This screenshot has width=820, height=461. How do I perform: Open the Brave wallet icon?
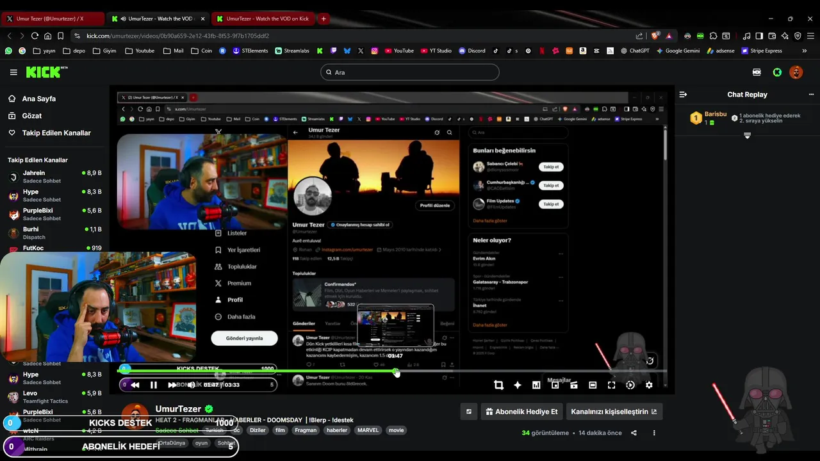772,36
